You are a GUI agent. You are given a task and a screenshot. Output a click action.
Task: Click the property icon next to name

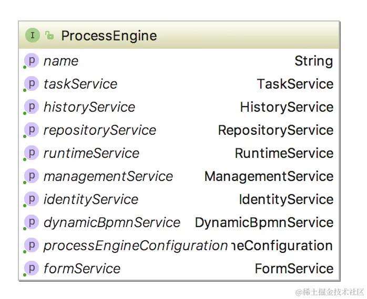pyautogui.click(x=32, y=61)
